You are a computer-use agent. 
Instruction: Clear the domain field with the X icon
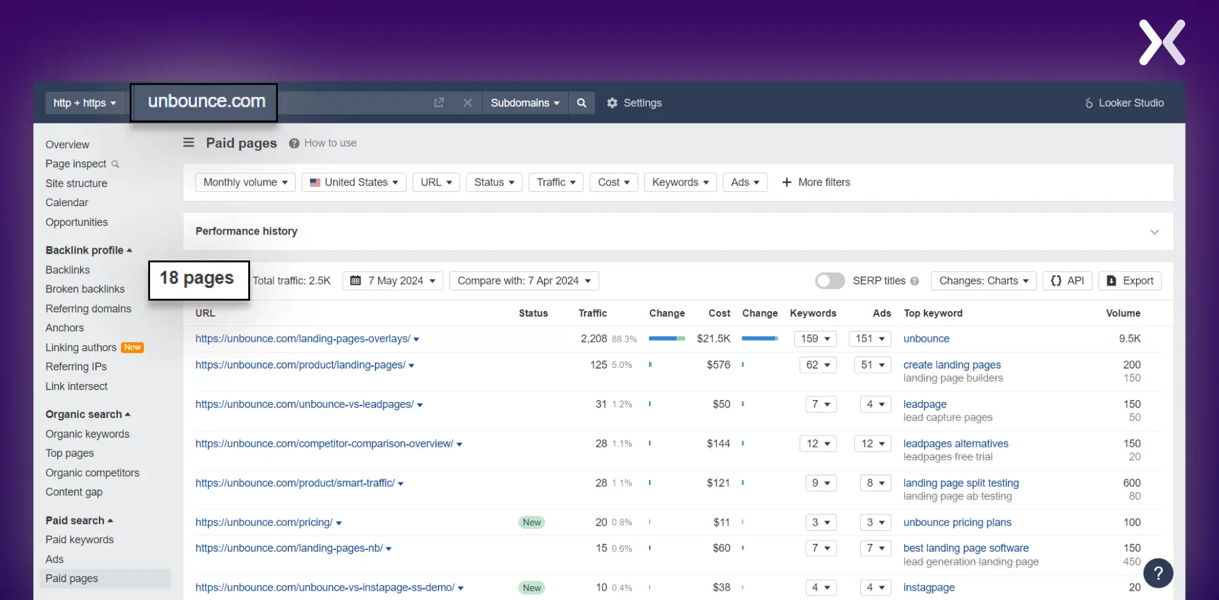(x=467, y=102)
